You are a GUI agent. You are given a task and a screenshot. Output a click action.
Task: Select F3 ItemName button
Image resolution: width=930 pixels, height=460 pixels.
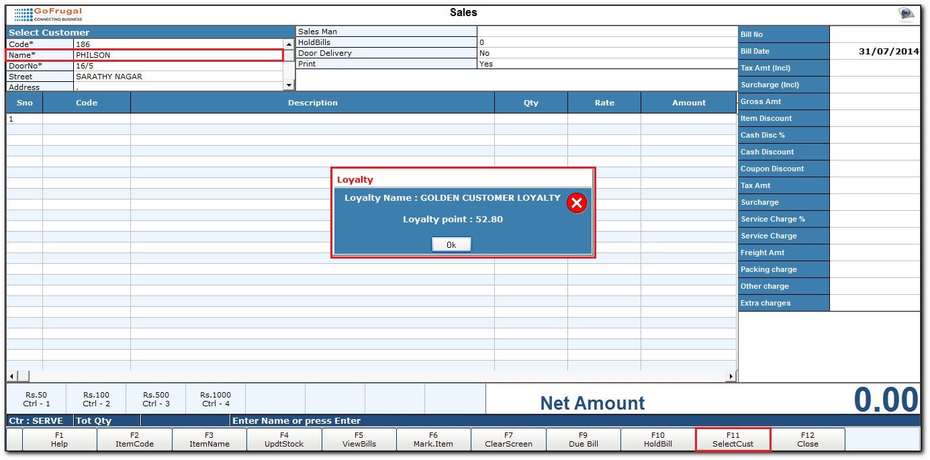[x=210, y=439]
